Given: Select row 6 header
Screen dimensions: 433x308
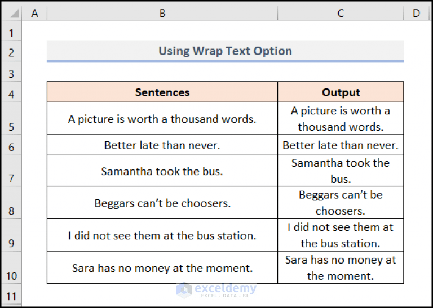Looking at the screenshot, I should point(11,145).
